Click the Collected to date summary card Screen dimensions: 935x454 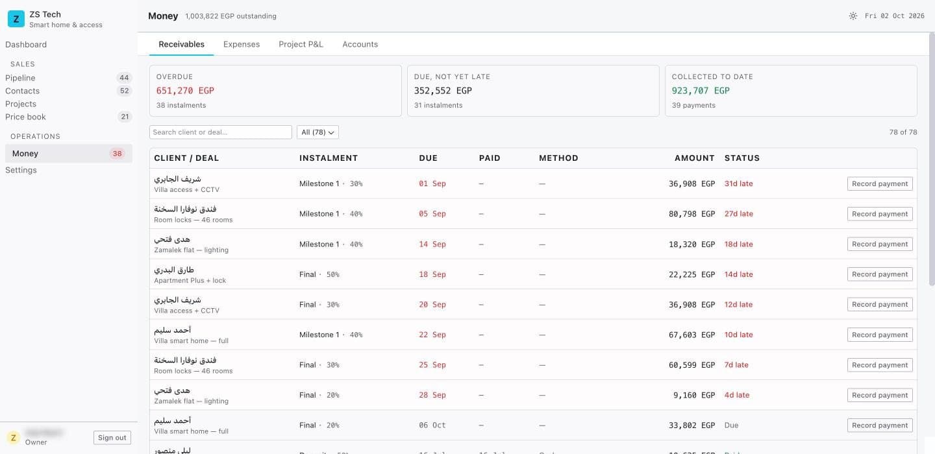point(791,91)
